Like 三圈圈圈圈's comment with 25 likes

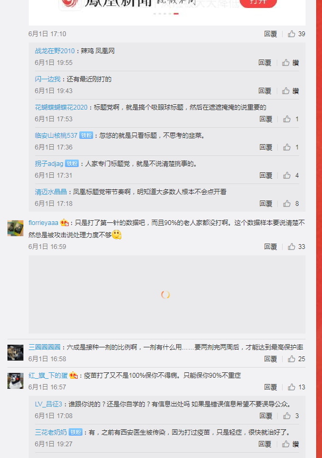coord(296,359)
